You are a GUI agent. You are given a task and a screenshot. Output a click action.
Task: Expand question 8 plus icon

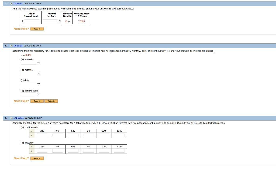pos(11,46)
